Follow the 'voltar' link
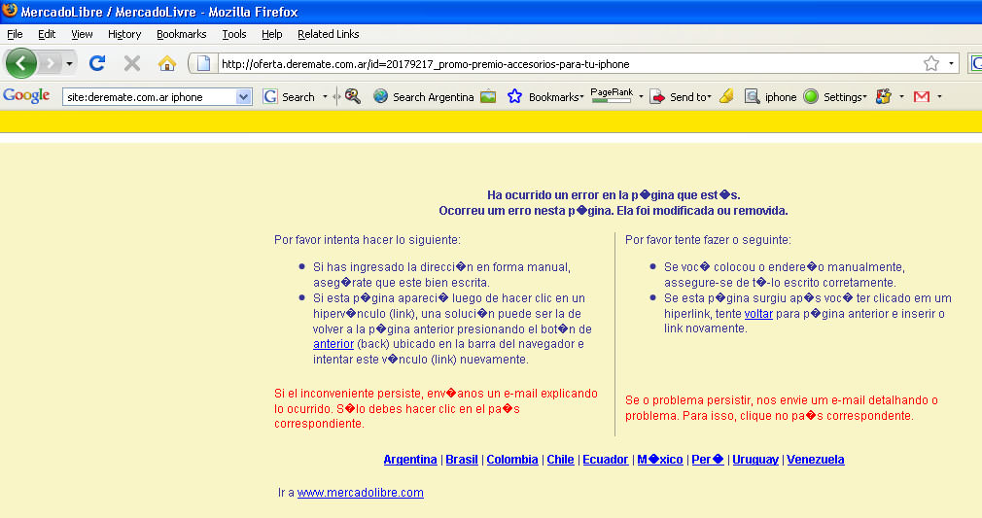Viewport: 982px width, 518px height. [x=758, y=314]
